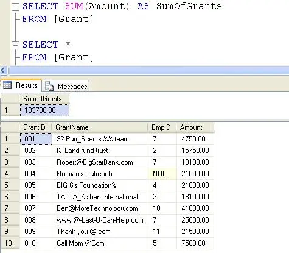
Task: Select the K_Land fund trust cell
Action: point(100,151)
